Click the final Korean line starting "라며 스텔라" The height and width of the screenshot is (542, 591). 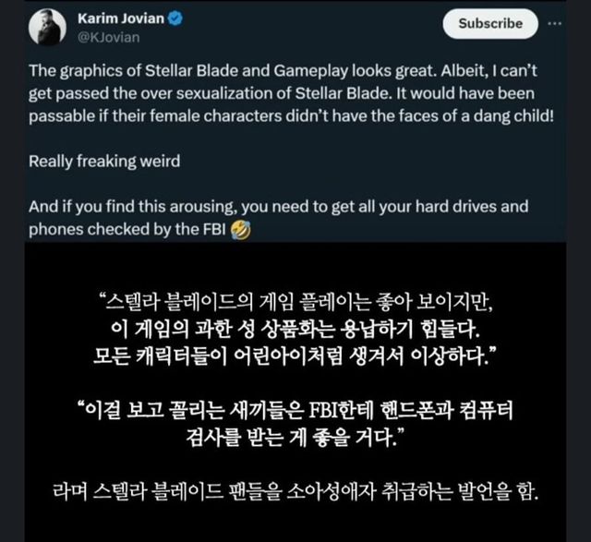pyautogui.click(x=295, y=491)
